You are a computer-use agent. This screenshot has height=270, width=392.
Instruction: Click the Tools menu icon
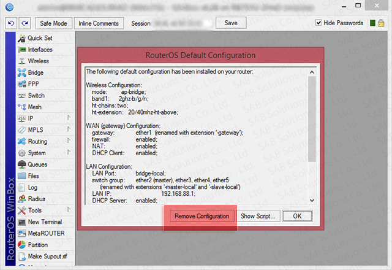(22, 210)
